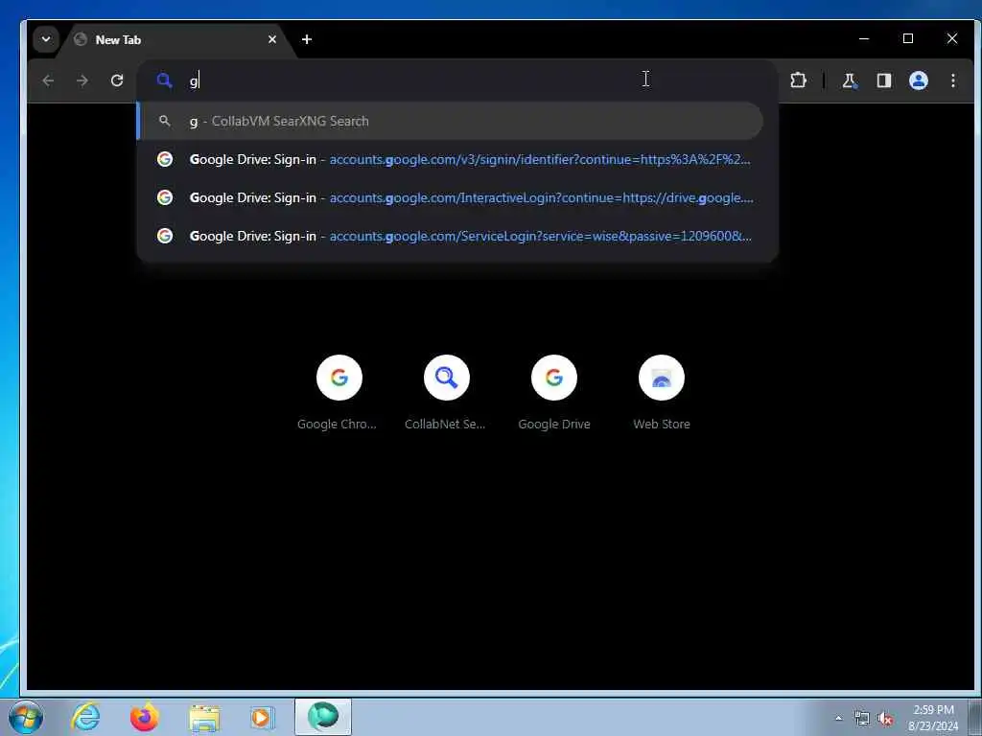Open a new tab with plus button
This screenshot has width=982, height=736.
pos(306,39)
